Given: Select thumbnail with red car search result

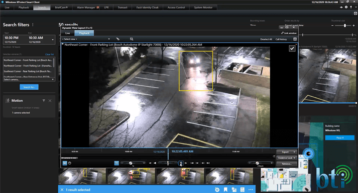Looking at the screenshot, I should [x=132, y=176].
